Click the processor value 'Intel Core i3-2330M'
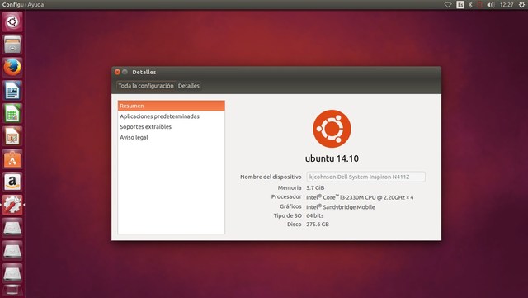528x298 pixels. point(360,197)
